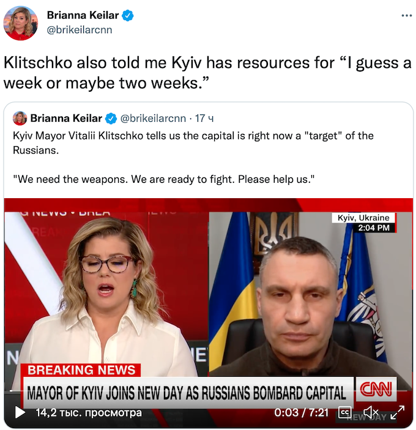The image size is (416, 430).
Task: Open the quoted tweet text about Klitschko
Action: [x=193, y=157]
